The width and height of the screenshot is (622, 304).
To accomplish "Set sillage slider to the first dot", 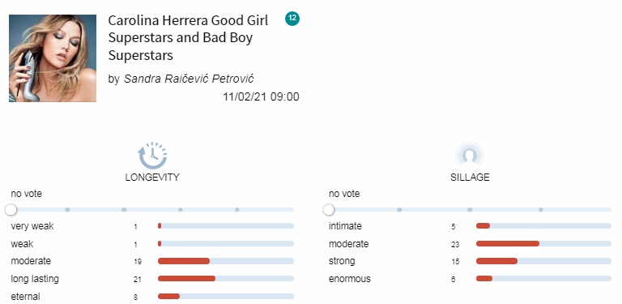I will [399, 209].
